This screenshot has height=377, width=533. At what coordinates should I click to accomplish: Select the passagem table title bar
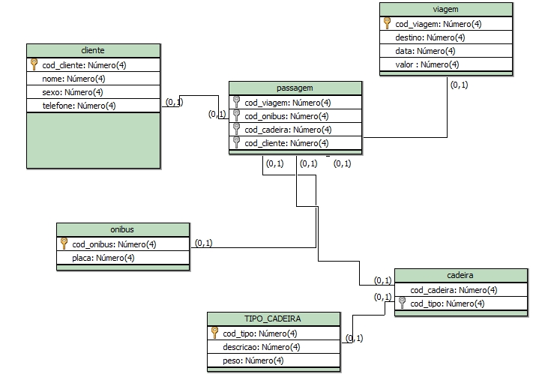pyautogui.click(x=295, y=88)
